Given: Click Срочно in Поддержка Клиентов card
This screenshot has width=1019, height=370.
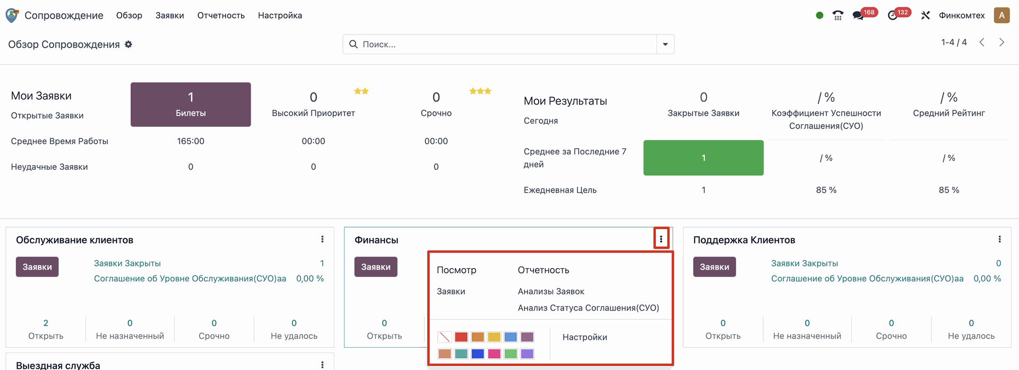Looking at the screenshot, I should point(891,329).
